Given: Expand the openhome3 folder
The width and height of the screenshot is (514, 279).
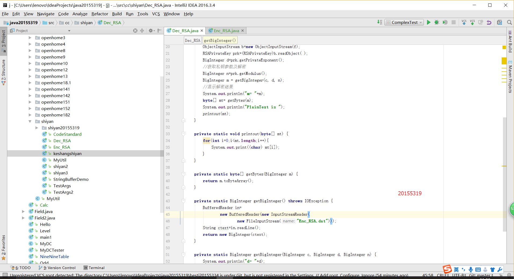Looking at the screenshot, I should 30,38.
